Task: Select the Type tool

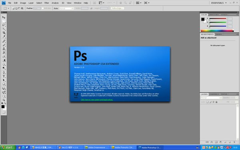Action: (x=4, y=76)
